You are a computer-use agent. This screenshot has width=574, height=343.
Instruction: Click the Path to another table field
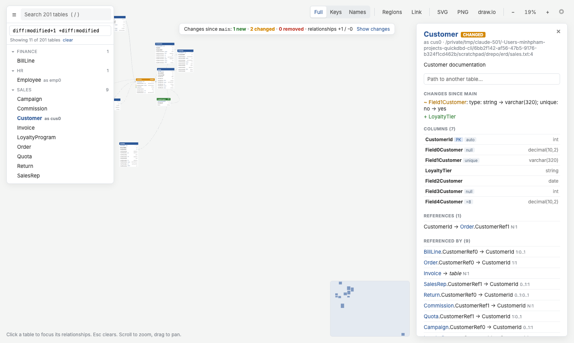491,79
